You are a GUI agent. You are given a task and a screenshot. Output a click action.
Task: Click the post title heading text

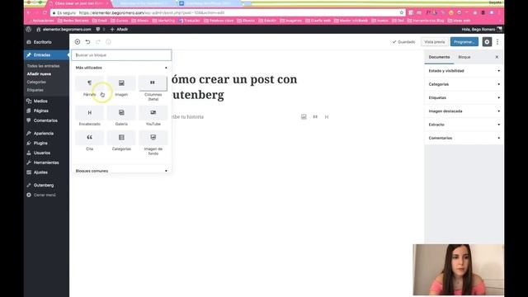point(234,87)
